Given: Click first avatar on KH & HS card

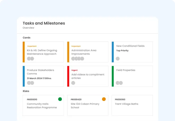Looking at the screenshot, I should point(29,59).
